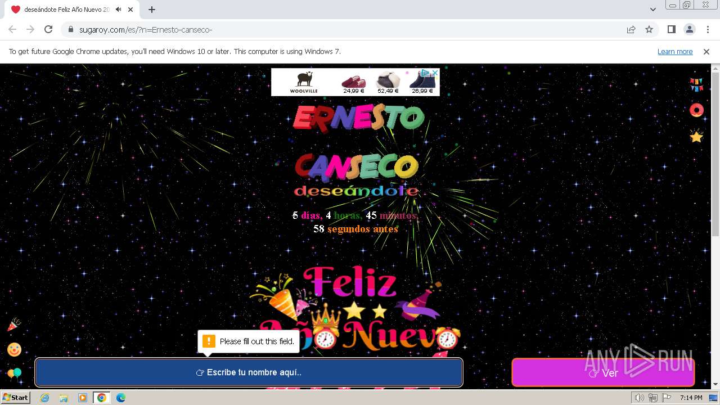Open network status tray icon
This screenshot has width=720, height=405.
tap(652, 398)
